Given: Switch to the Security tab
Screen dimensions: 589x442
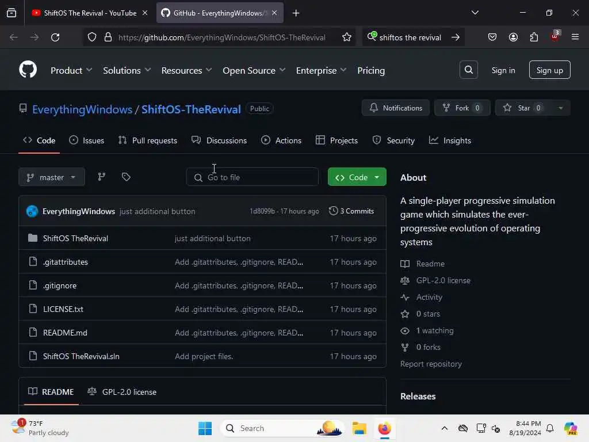Looking at the screenshot, I should coord(393,140).
